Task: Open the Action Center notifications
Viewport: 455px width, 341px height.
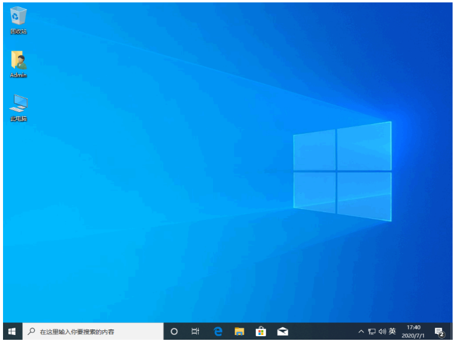Action: tap(439, 331)
